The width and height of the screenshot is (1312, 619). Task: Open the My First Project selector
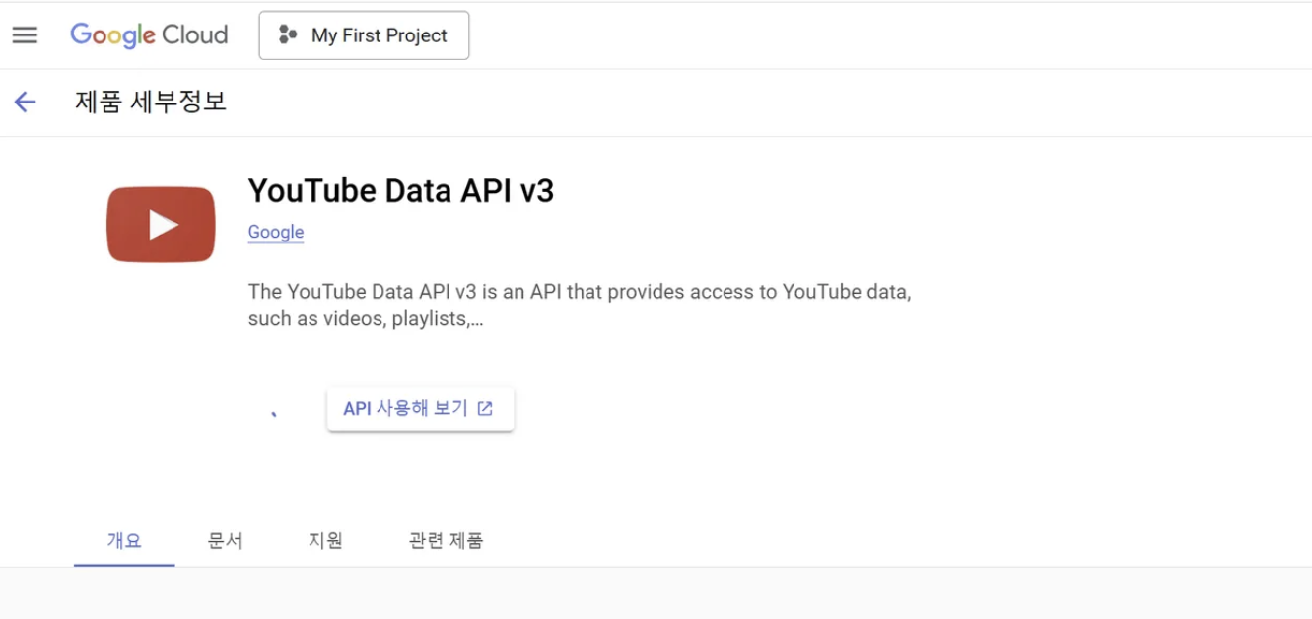[364, 35]
